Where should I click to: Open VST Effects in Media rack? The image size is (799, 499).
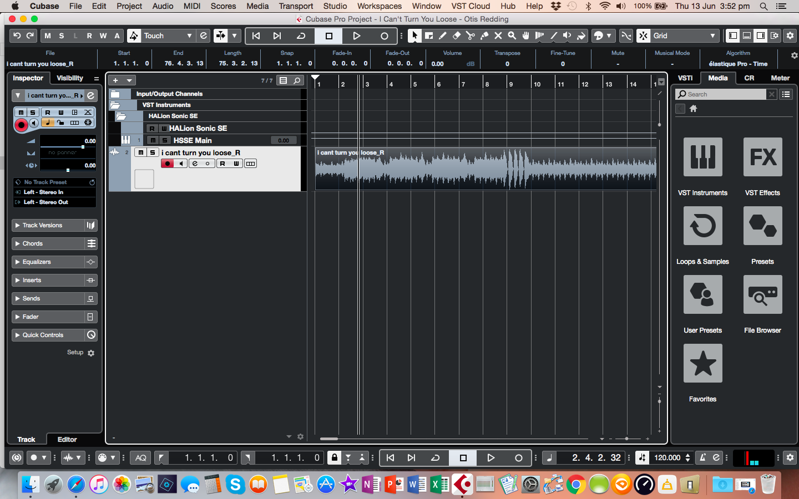pyautogui.click(x=762, y=157)
